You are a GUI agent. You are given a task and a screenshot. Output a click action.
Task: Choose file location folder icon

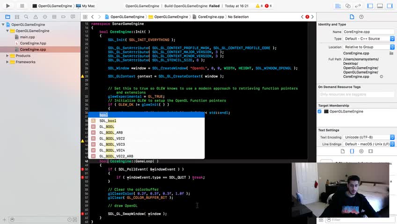click(x=391, y=53)
